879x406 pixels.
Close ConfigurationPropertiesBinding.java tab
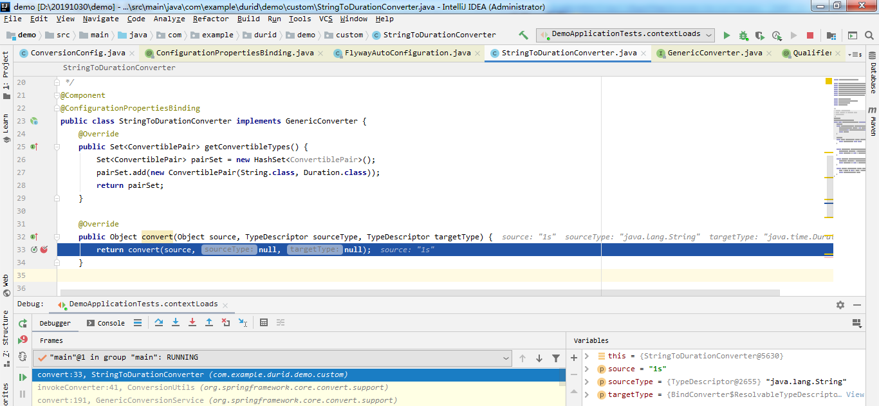pos(320,53)
